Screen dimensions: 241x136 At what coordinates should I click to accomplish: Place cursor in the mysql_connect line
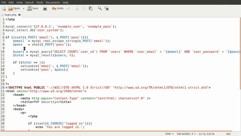[61, 26]
